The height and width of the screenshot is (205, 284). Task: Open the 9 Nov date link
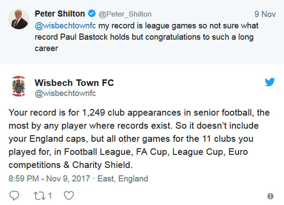coord(265,14)
